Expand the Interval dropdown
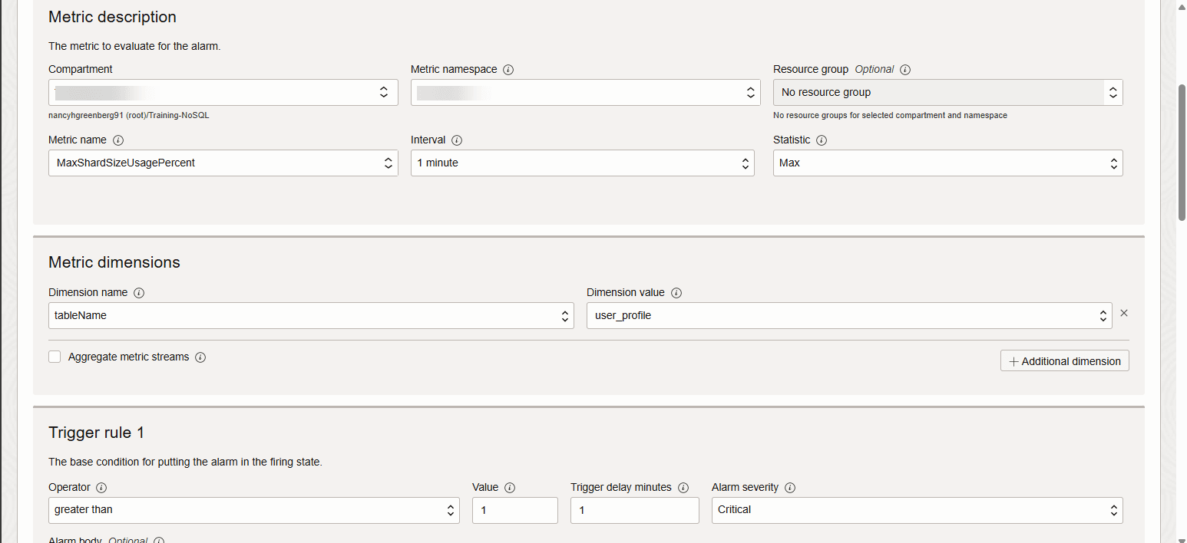The height and width of the screenshot is (543, 1187). tap(582, 163)
